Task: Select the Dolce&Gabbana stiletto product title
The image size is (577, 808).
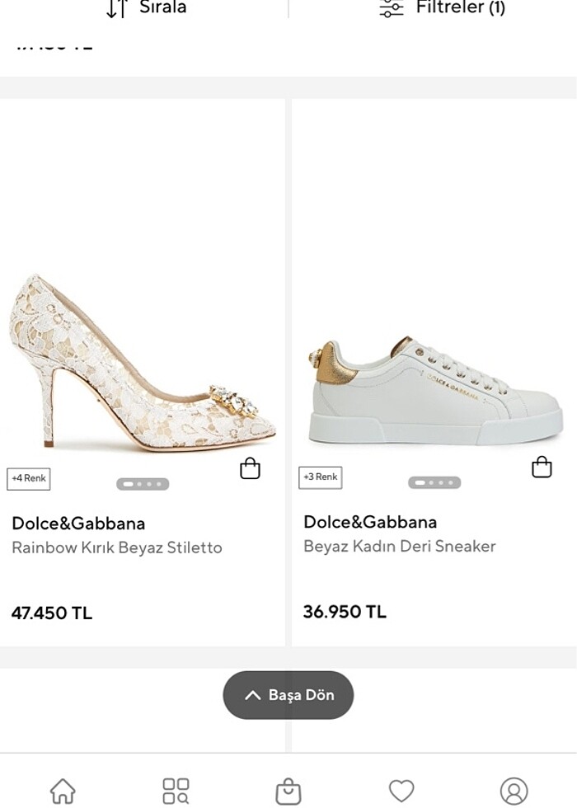Action: [79, 523]
